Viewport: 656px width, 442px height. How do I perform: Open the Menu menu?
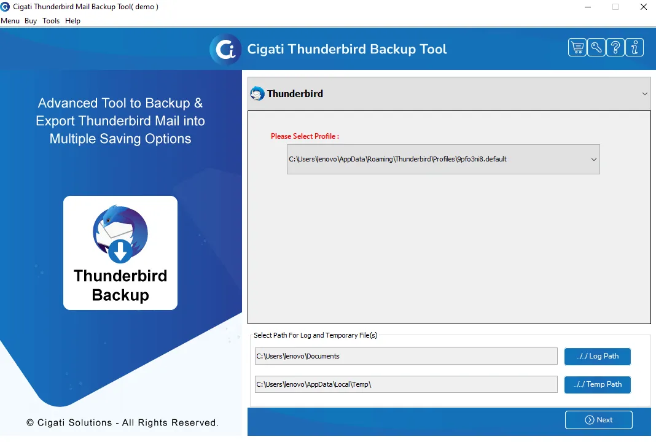10,20
